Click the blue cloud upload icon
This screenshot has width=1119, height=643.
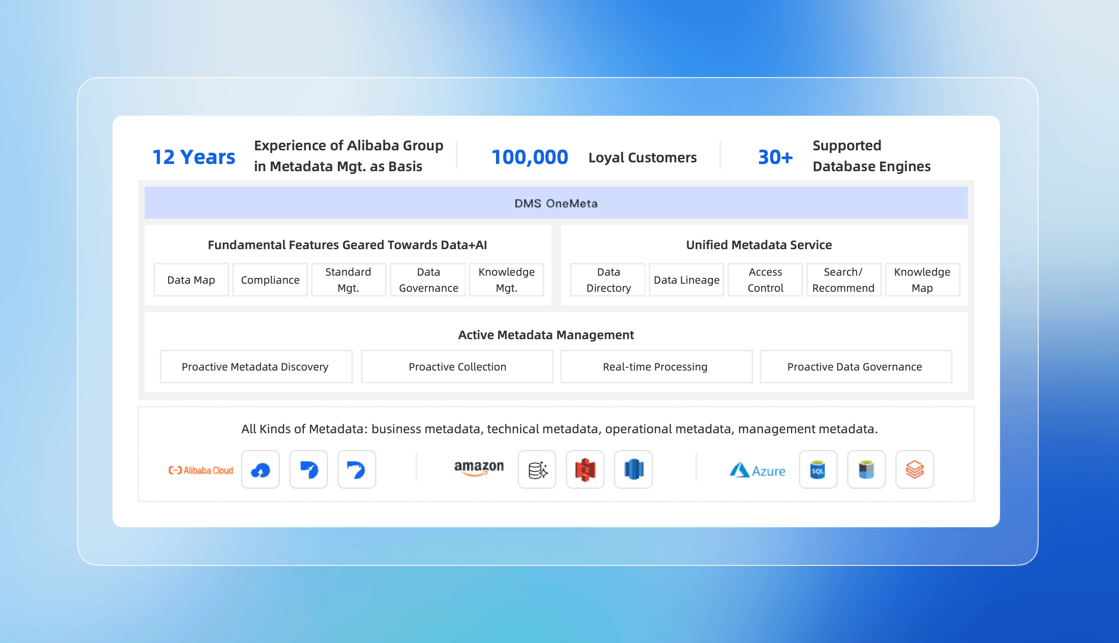[x=260, y=470]
